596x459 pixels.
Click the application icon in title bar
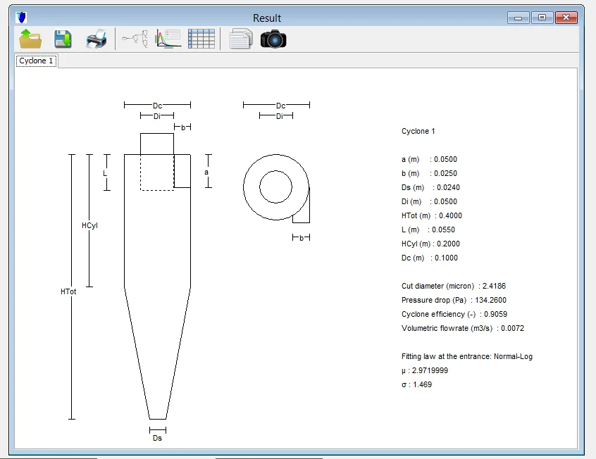pos(21,18)
